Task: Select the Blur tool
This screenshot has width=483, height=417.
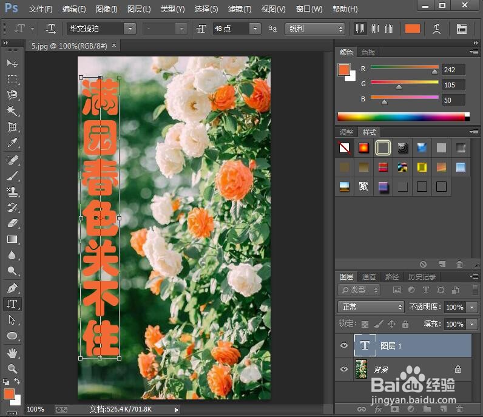Action: [12, 255]
